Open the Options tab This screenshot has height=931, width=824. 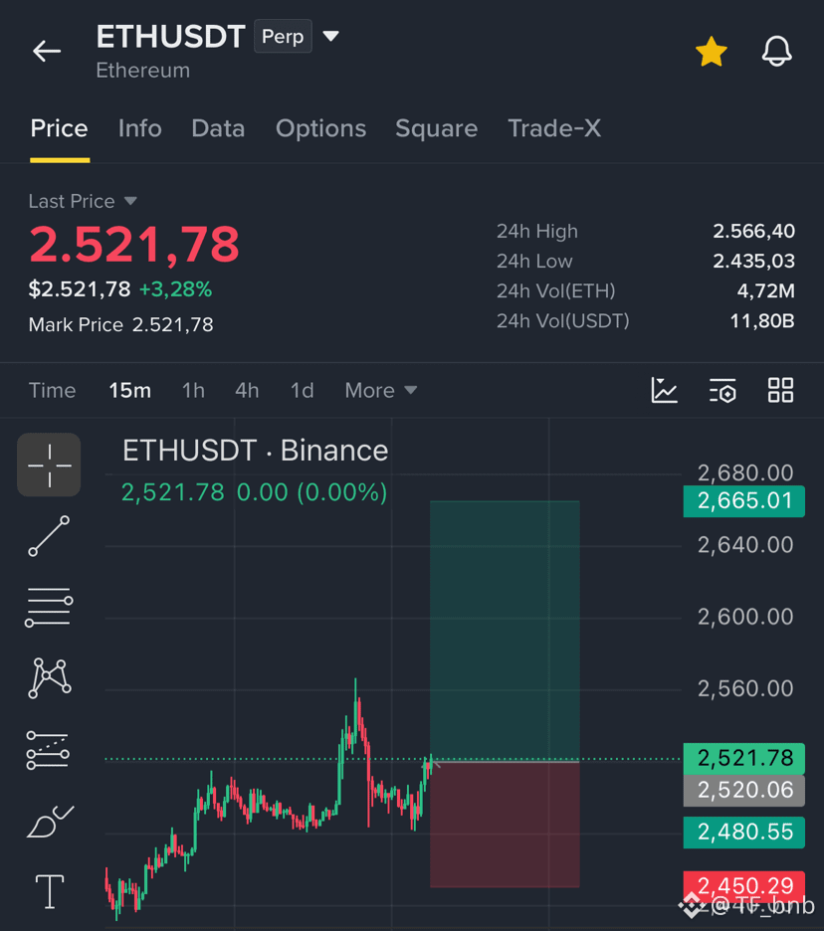pyautogui.click(x=320, y=128)
